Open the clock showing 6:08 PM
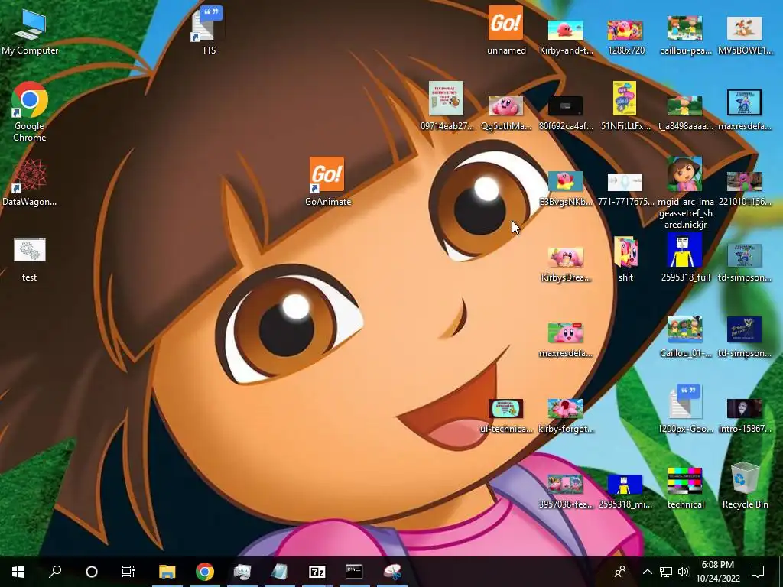 point(717,572)
